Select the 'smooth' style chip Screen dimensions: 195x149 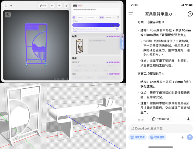tap(108, 17)
